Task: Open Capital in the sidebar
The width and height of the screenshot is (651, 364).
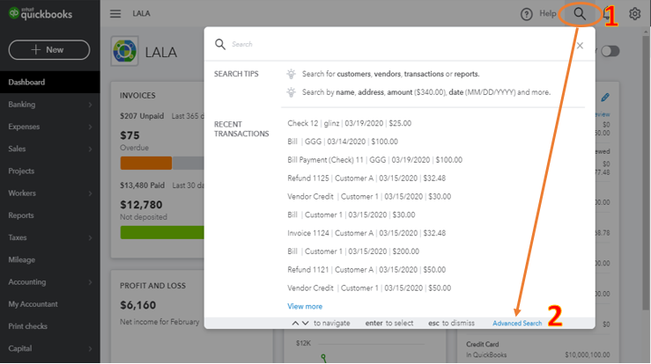Action: [50, 348]
